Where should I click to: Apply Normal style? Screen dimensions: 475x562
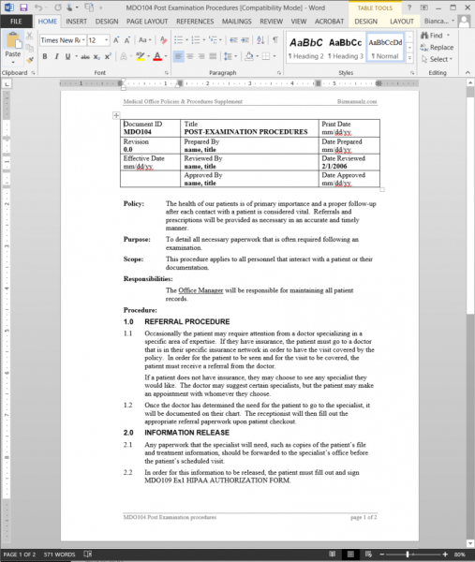[385, 48]
